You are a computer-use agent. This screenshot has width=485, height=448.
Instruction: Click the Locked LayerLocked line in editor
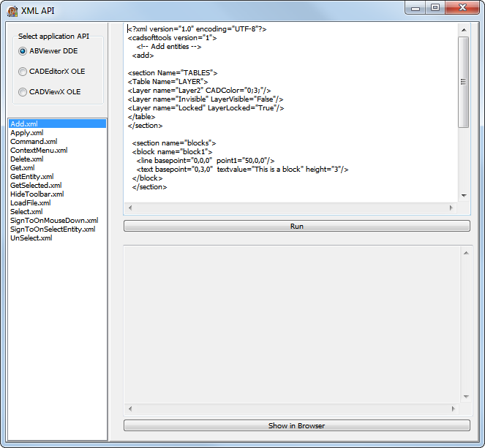coord(206,108)
